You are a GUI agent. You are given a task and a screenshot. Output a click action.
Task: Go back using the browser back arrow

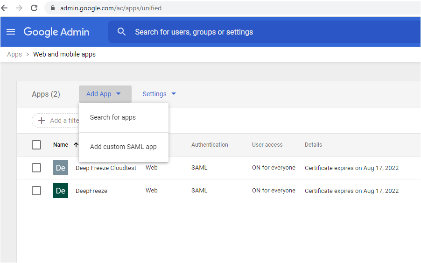tap(4, 8)
